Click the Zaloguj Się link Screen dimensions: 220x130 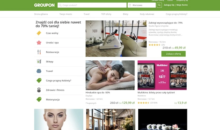(x=169, y=5)
